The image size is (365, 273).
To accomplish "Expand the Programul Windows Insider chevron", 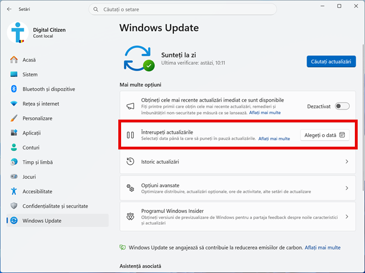I will (347, 217).
